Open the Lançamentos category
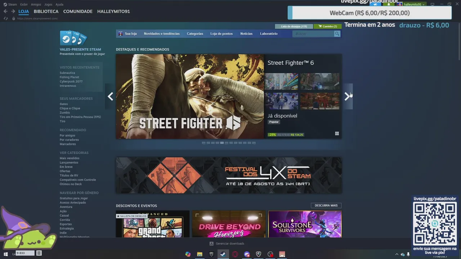 coord(69,163)
